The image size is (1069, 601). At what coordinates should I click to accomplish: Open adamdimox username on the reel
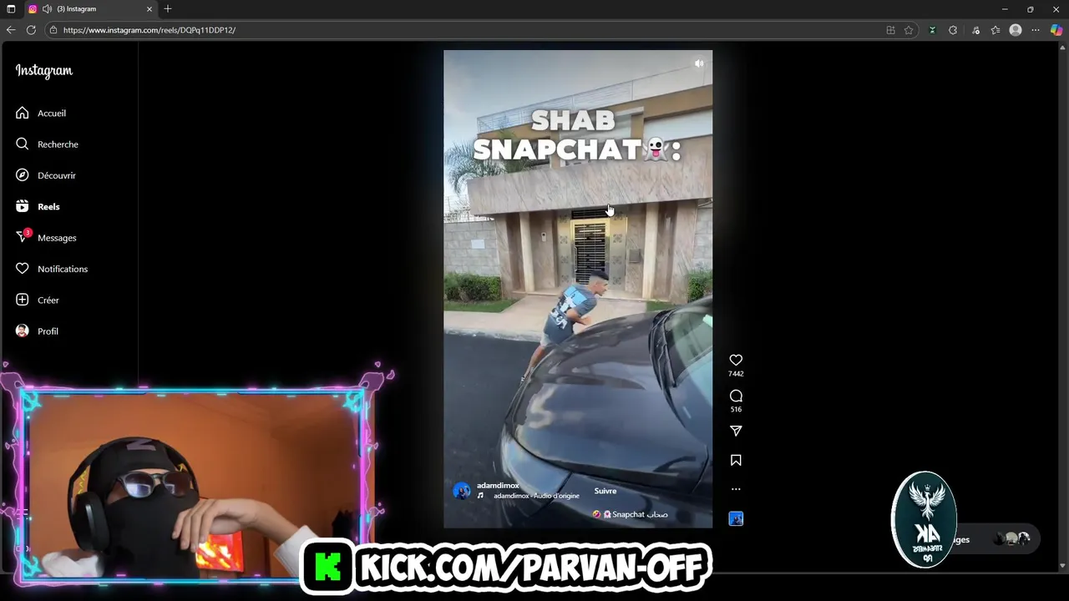(x=498, y=486)
